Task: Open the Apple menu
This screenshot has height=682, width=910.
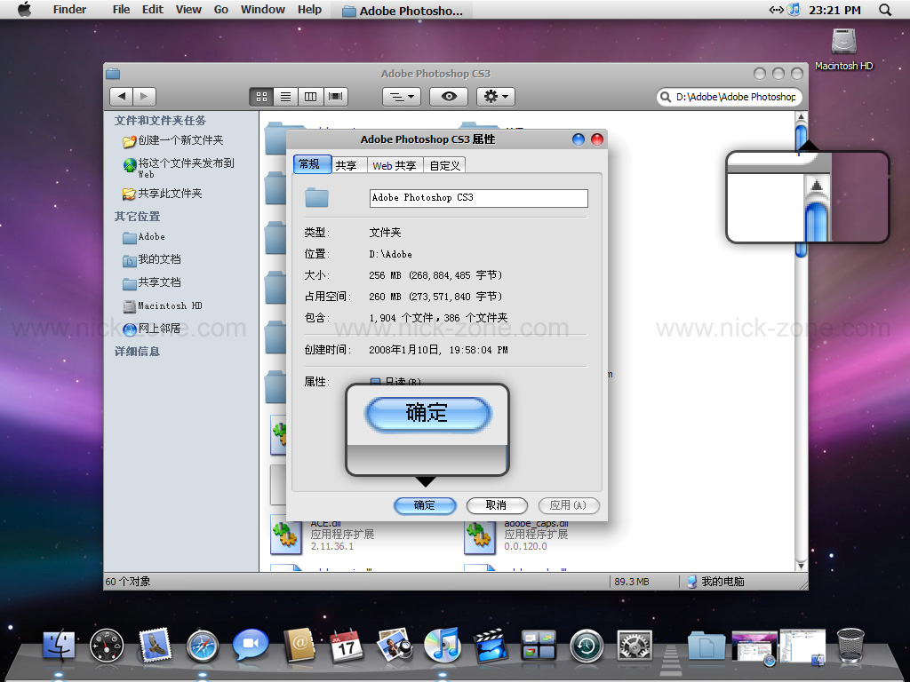Action: point(24,9)
